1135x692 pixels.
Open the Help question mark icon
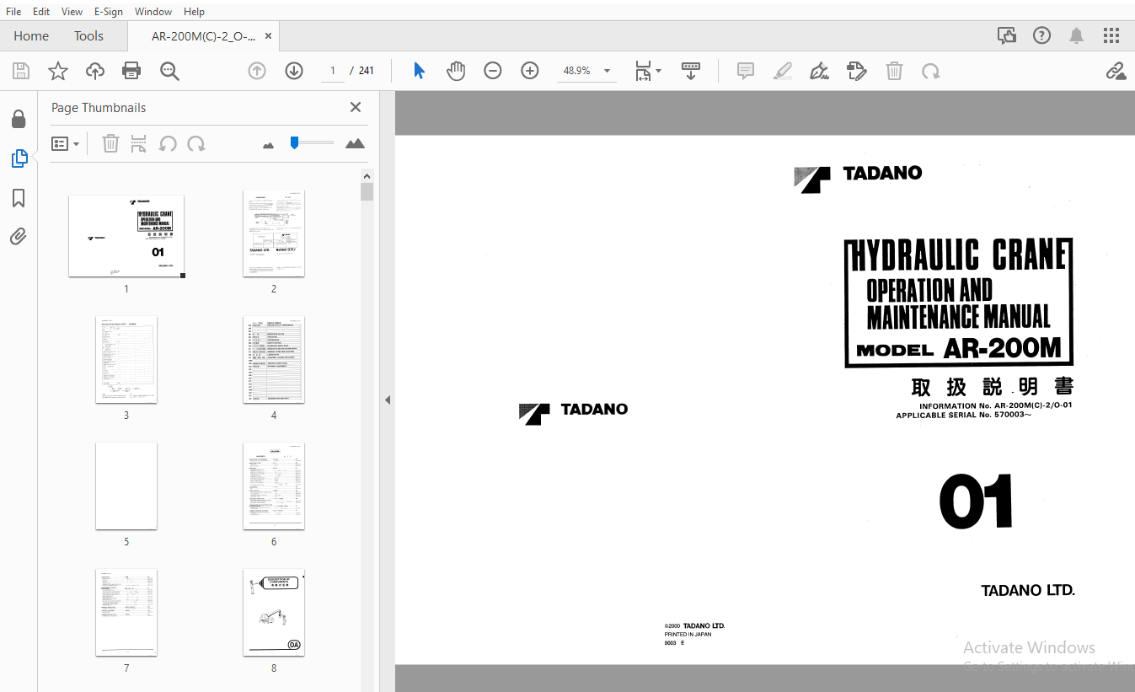[1042, 35]
